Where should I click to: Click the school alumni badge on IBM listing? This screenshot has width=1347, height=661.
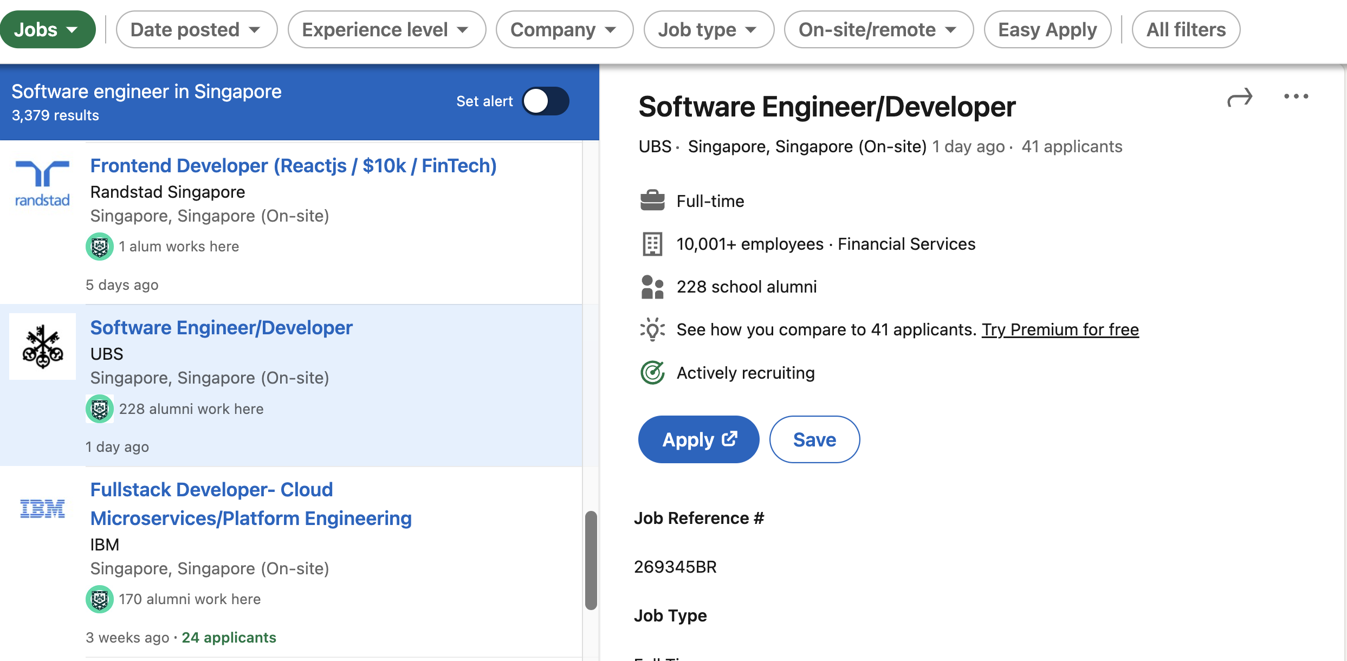[x=100, y=599]
